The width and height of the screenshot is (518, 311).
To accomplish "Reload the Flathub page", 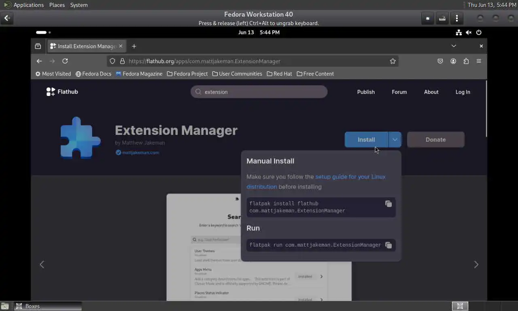I will [x=65, y=61].
